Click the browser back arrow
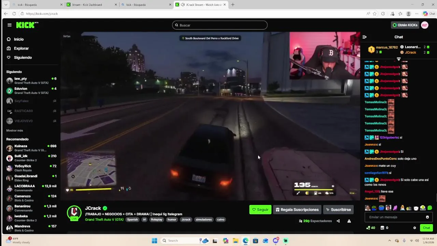 (x=6, y=14)
